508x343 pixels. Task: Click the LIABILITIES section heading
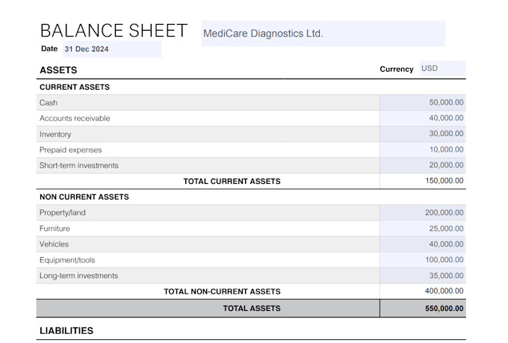tap(66, 331)
